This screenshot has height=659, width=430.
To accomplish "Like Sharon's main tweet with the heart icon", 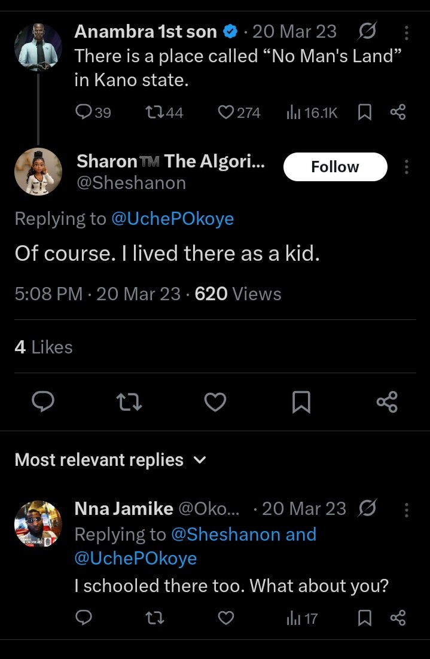I will tap(215, 402).
